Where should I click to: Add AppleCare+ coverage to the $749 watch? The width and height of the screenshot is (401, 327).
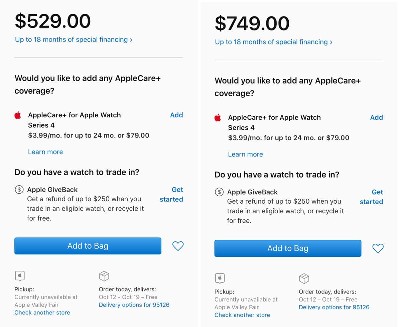(x=377, y=117)
